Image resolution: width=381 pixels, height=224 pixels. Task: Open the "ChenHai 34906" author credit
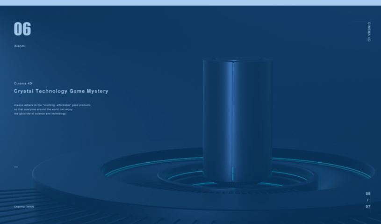coord(24,206)
